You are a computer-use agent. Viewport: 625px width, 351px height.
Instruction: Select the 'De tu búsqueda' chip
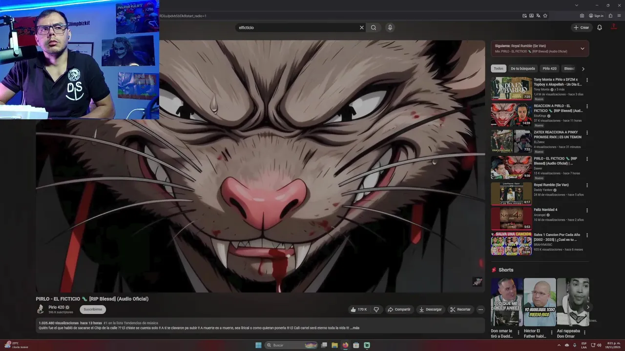tap(523, 69)
